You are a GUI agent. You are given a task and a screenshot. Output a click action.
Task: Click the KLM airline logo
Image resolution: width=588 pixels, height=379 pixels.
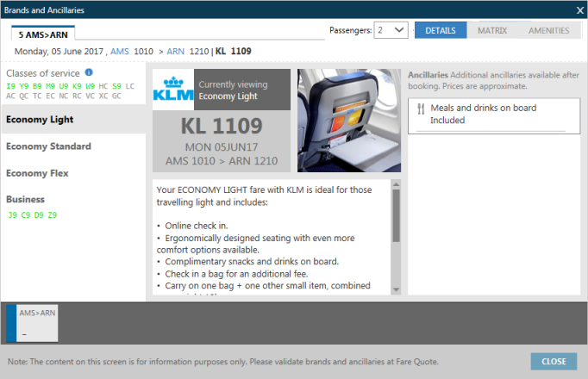pyautogui.click(x=172, y=90)
